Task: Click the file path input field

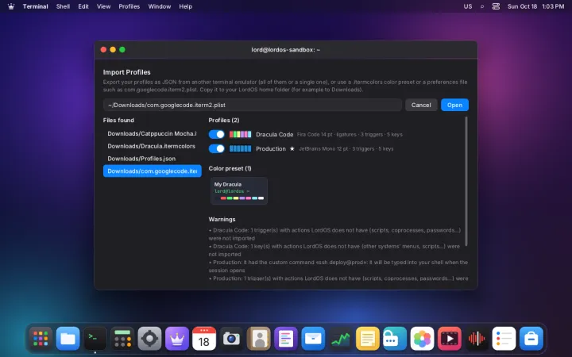Action: pos(253,105)
